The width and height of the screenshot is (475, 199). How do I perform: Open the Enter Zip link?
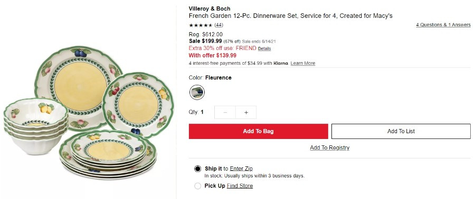241,169
